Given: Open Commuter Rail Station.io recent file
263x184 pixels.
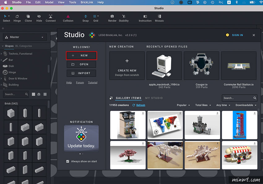Looking at the screenshot, I should point(239,66).
